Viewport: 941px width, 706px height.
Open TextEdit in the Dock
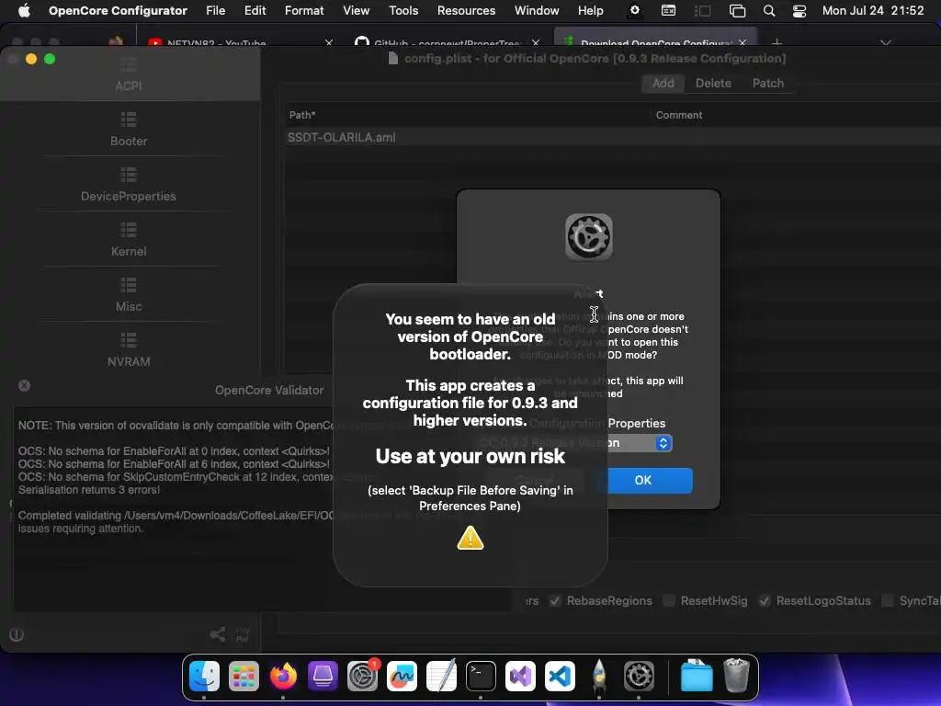[442, 676]
